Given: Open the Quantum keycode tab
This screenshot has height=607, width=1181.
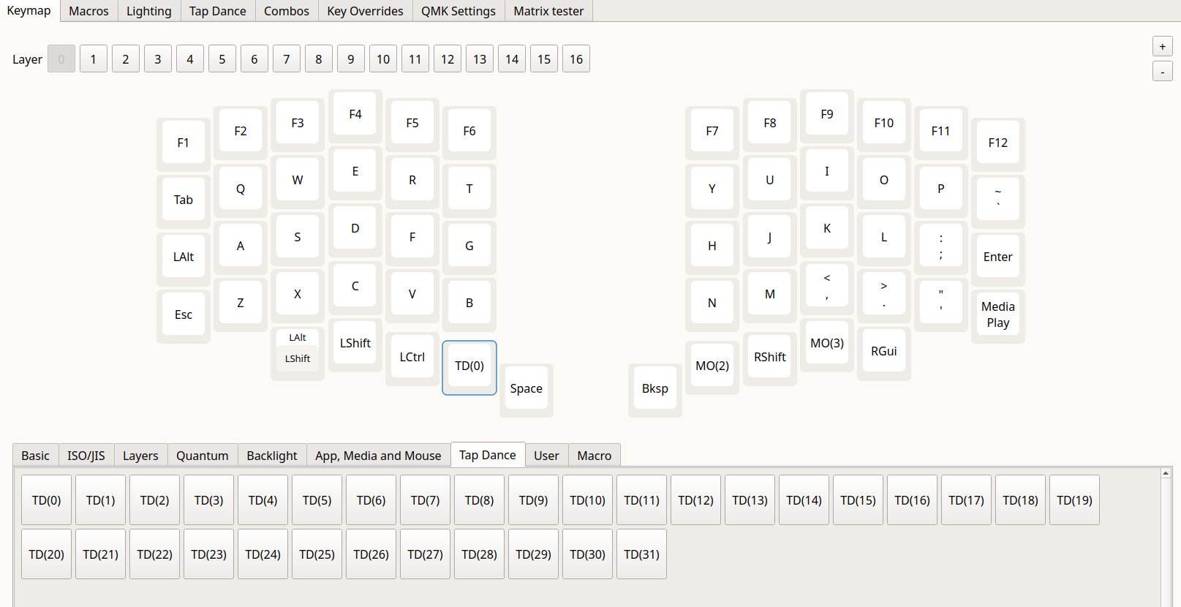Looking at the screenshot, I should coord(202,456).
